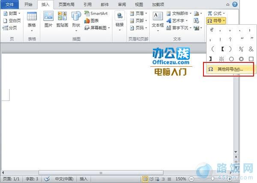
Task: Open the insert object dropdown arrow
Action: pyautogui.click(x=201, y=28)
